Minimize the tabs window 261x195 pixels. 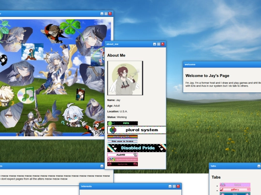[259, 166]
